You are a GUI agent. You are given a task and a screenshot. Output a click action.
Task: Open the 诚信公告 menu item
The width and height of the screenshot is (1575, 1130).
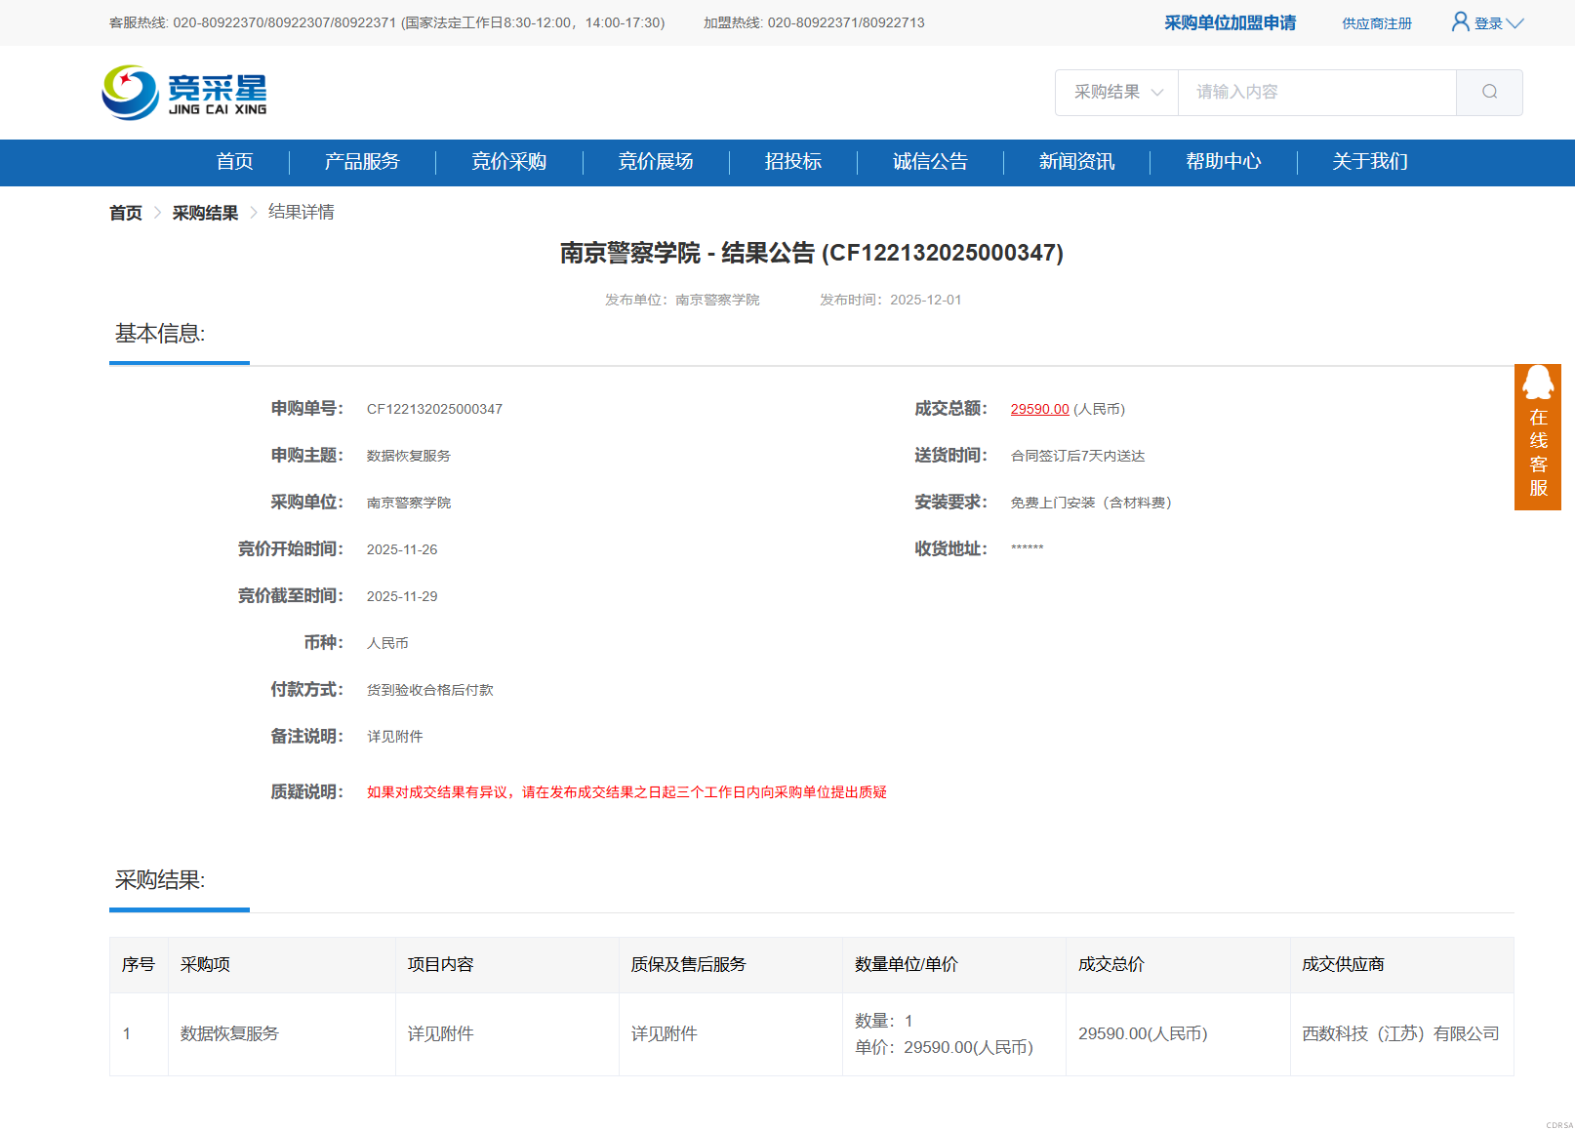(928, 162)
